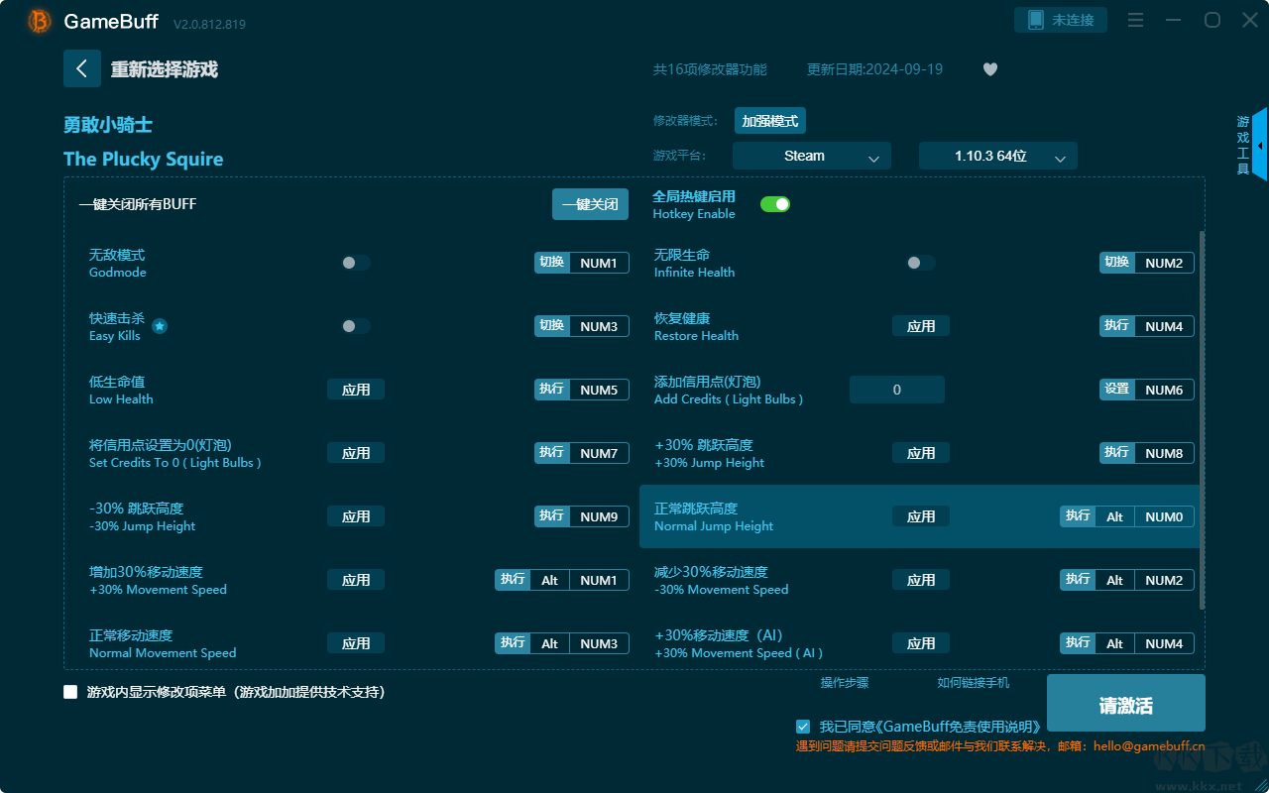Apply +30% Jump Height
Screen dimensions: 1269x793
[921, 453]
